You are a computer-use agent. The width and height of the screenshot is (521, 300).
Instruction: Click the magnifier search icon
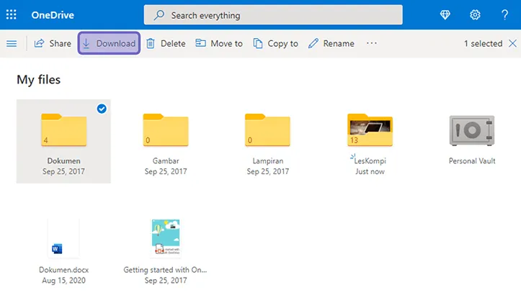click(x=159, y=15)
